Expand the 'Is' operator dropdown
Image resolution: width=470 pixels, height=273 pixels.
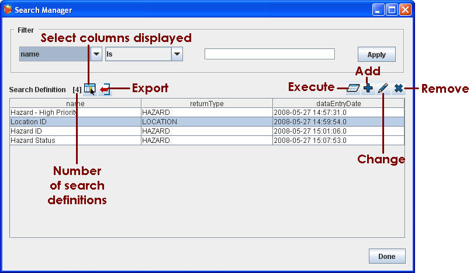pyautogui.click(x=177, y=54)
